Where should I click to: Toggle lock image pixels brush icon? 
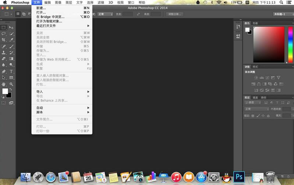coord(258,116)
